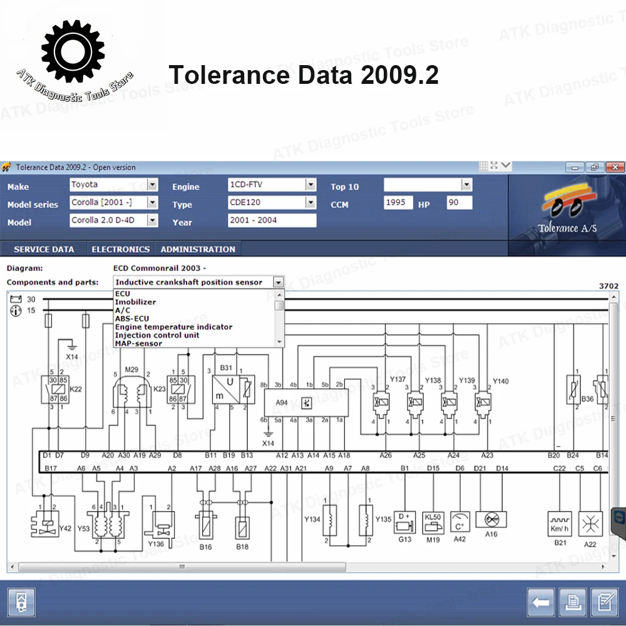Click the bottom-left remote device icon
Image resolution: width=626 pixels, height=626 pixels.
point(21,602)
